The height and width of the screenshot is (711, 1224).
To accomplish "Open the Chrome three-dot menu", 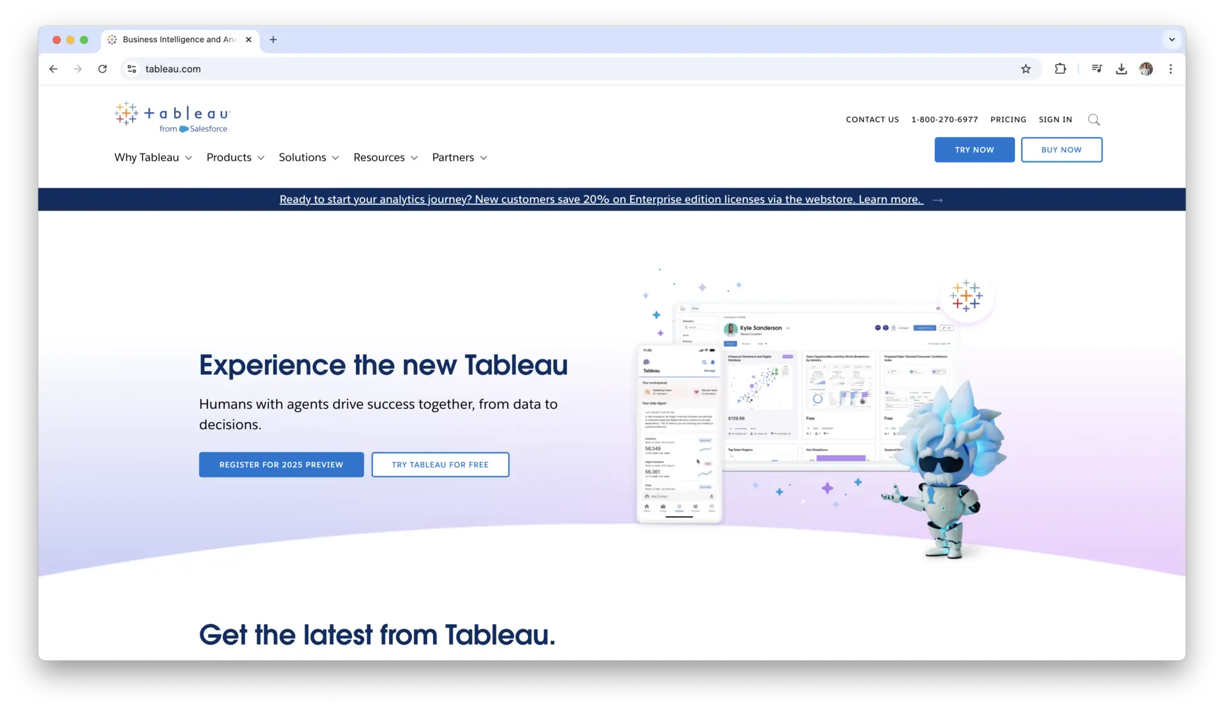I will (x=1171, y=68).
